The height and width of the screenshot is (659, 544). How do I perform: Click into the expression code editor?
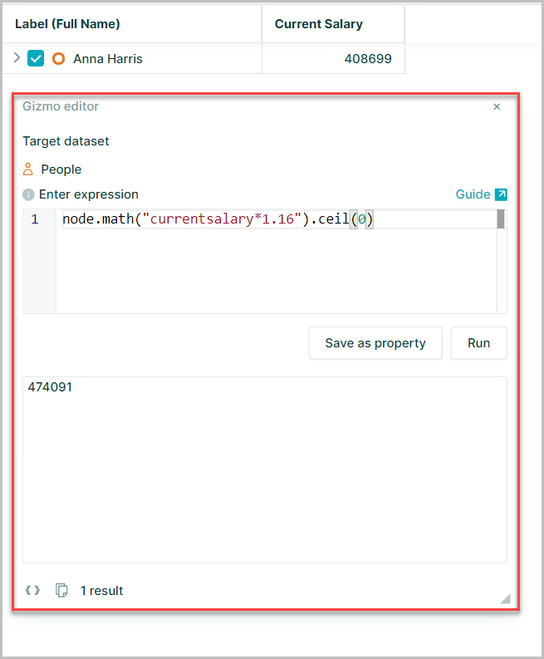277,261
